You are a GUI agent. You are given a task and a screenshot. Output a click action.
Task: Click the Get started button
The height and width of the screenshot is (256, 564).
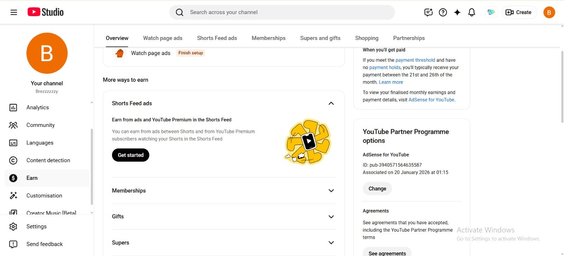click(x=130, y=155)
